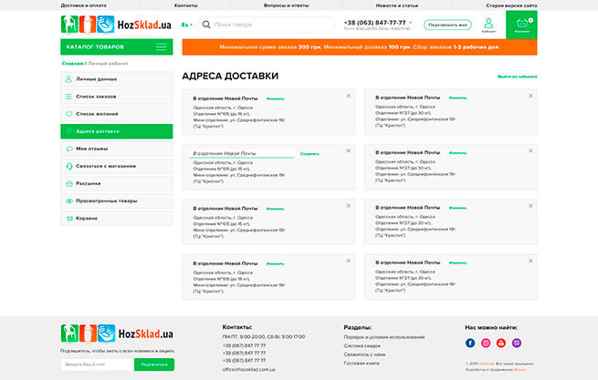This screenshot has width=598, height=380.
Task: Open Старая версия сайта link
Action: point(511,5)
